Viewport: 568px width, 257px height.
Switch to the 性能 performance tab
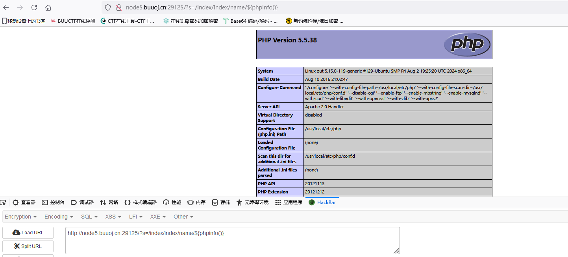point(172,202)
